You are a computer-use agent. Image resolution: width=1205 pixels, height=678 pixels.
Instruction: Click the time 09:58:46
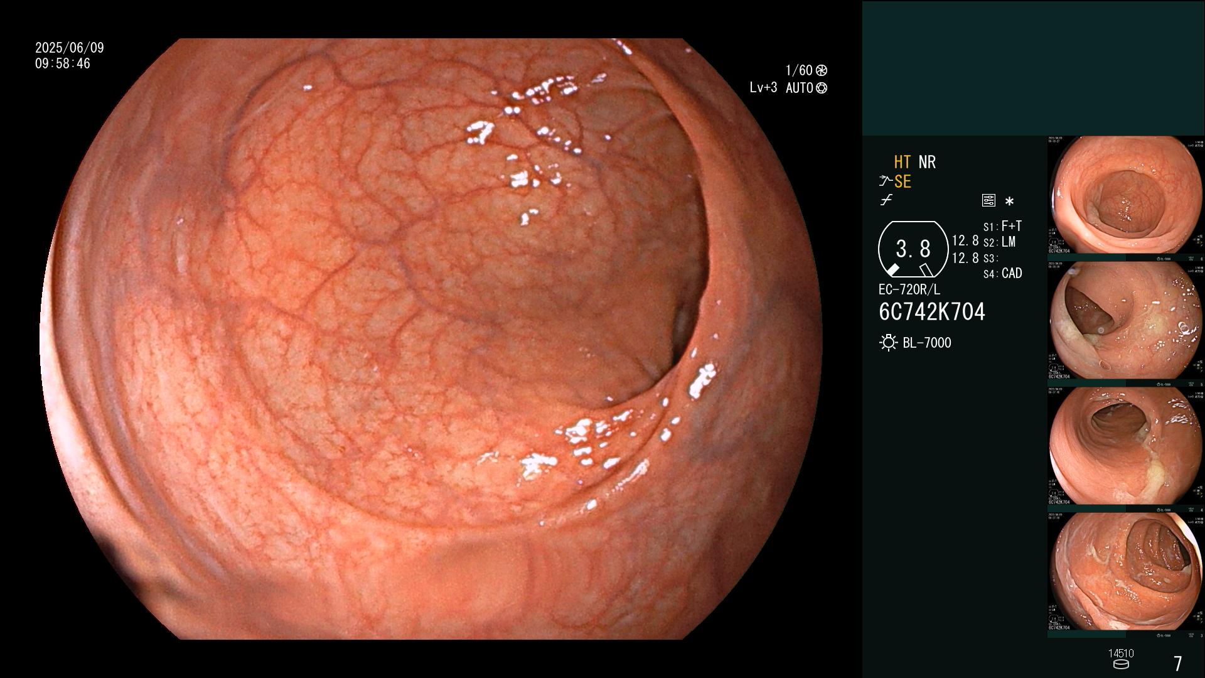coord(63,63)
